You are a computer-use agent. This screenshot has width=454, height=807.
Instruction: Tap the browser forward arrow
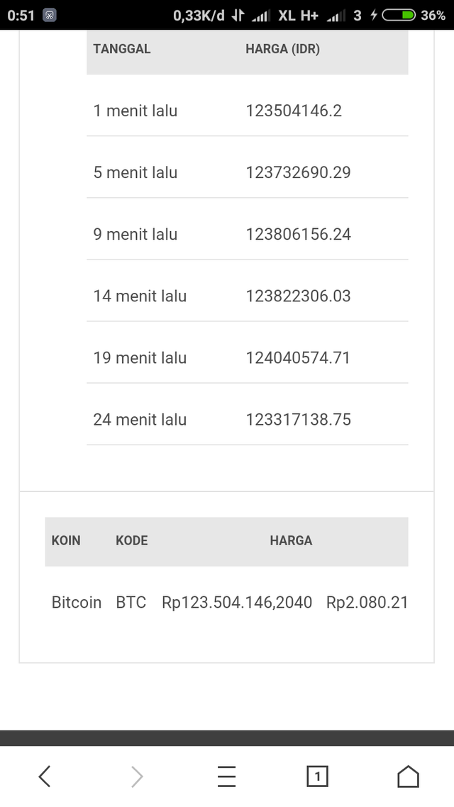point(136,777)
